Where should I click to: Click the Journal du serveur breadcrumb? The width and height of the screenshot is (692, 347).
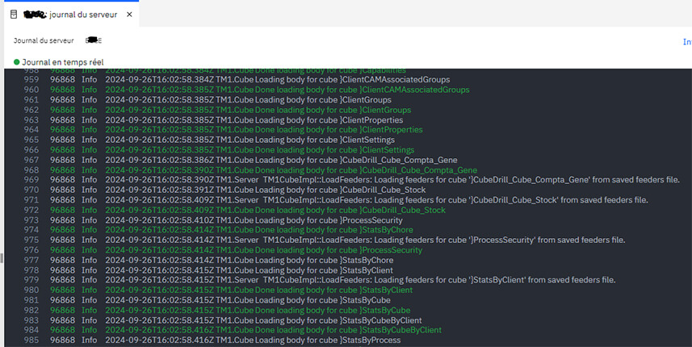tap(44, 40)
